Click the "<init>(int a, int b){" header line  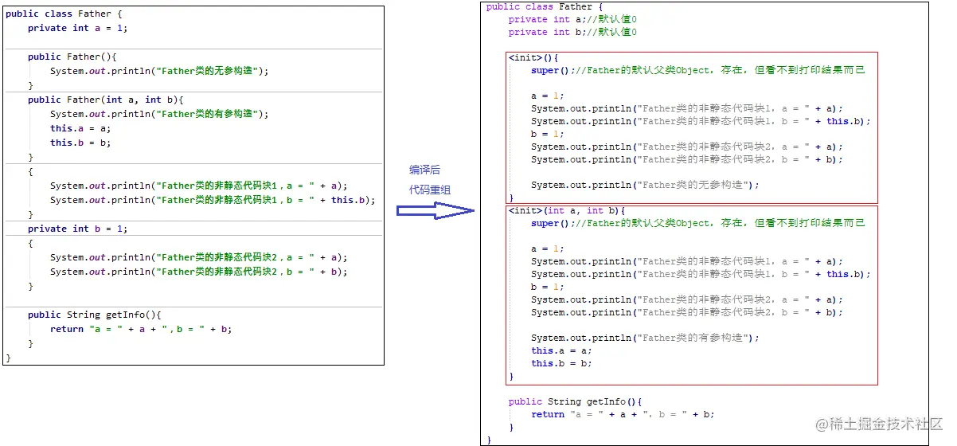567,210
